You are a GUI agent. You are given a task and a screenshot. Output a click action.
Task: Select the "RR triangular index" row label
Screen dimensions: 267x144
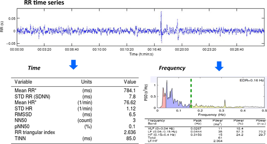pos(35,132)
